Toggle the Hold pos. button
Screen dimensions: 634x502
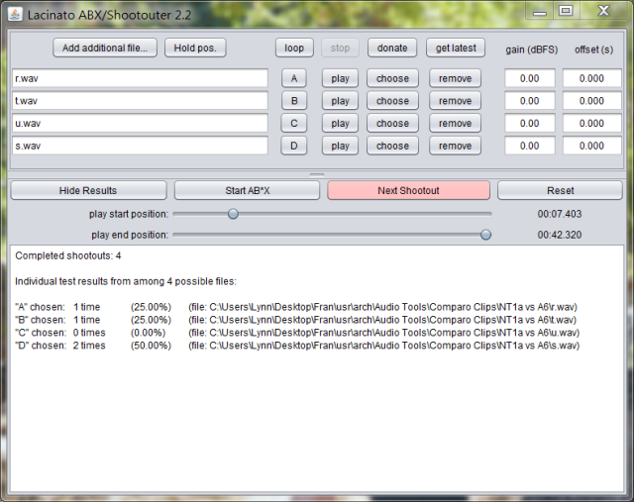195,48
